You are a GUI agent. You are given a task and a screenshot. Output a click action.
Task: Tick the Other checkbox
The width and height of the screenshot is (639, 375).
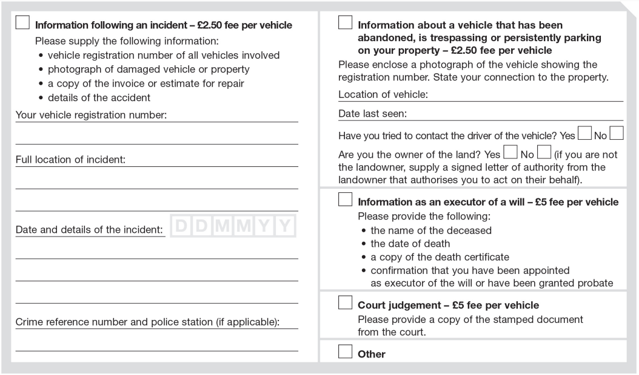(x=345, y=351)
